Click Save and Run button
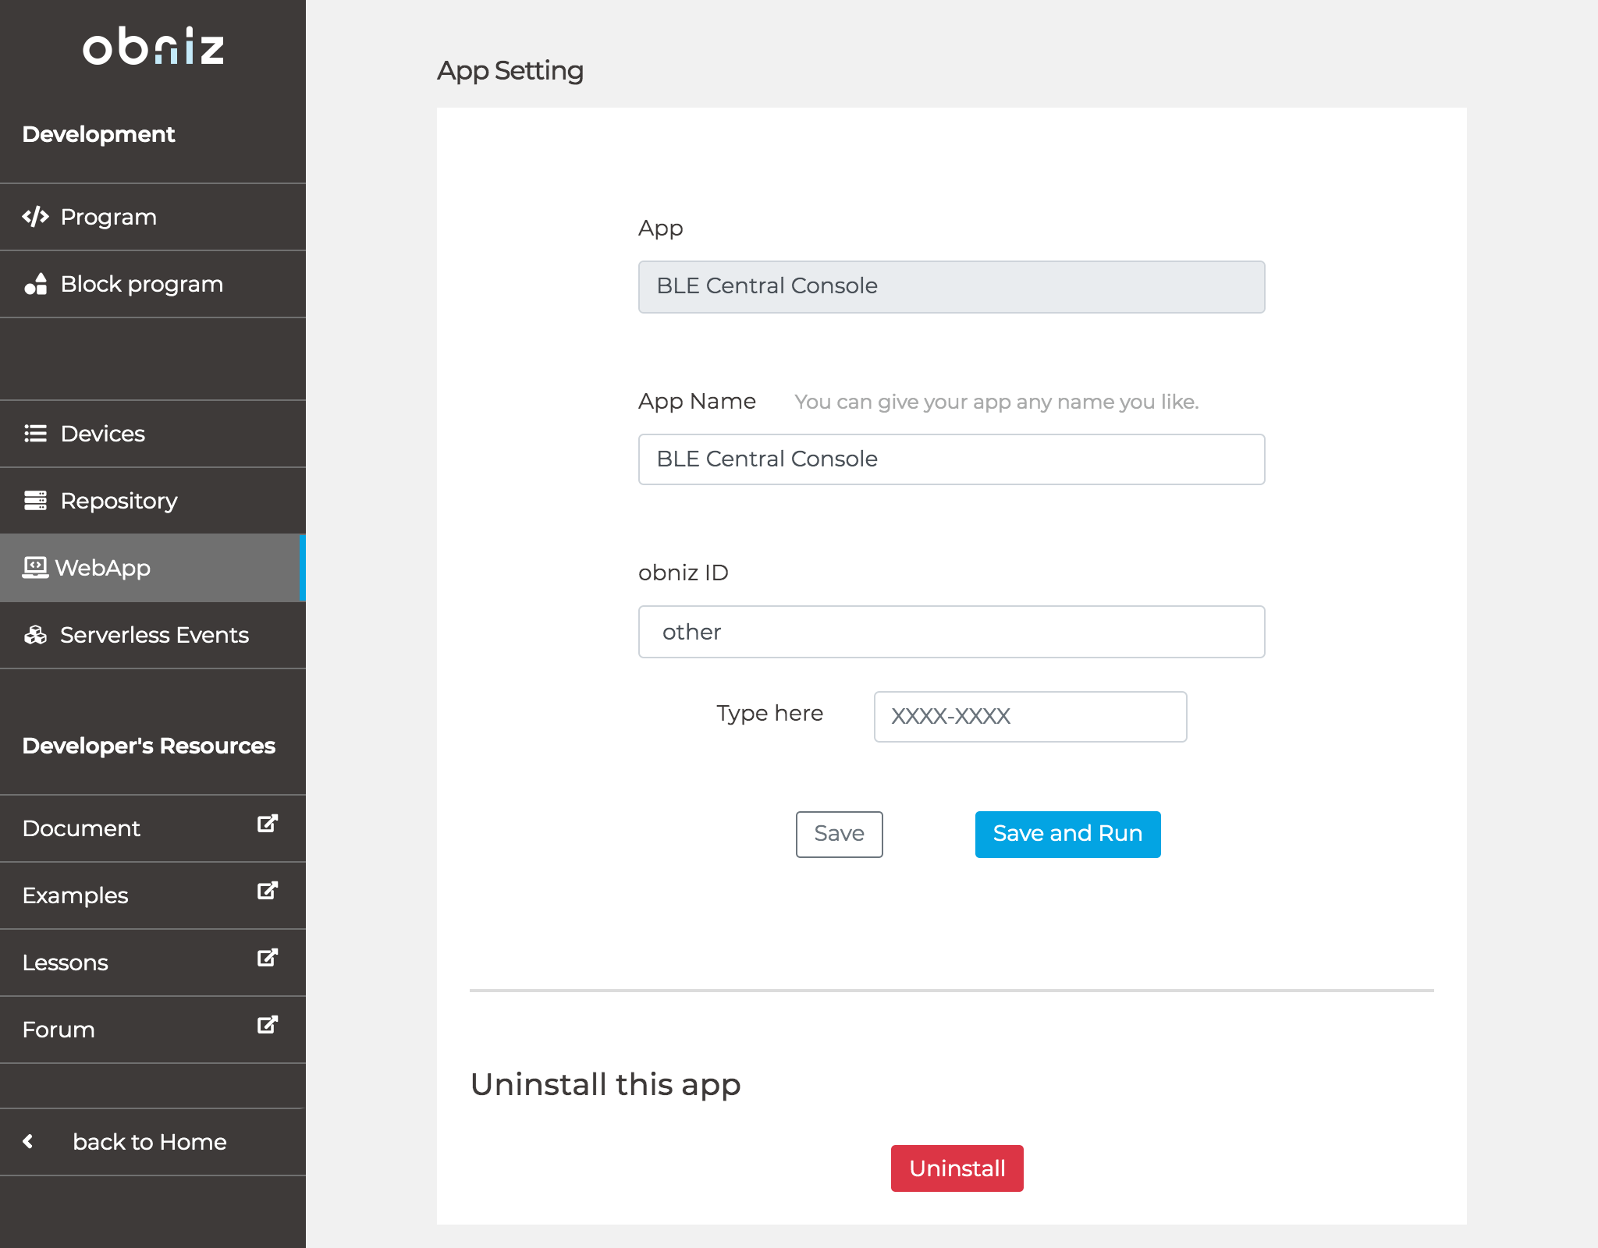Screen dimensions: 1598x1248 point(1067,834)
